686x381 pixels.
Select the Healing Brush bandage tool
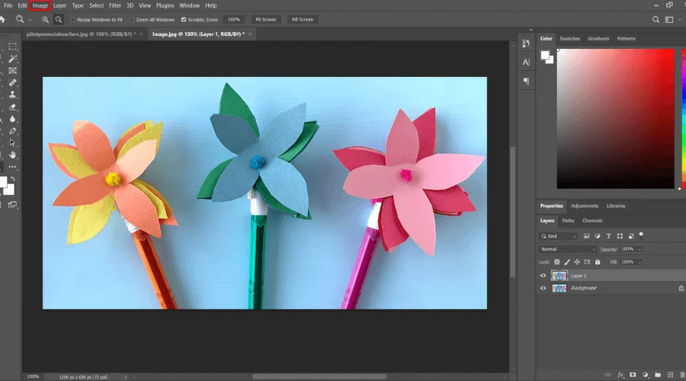pos(13,82)
